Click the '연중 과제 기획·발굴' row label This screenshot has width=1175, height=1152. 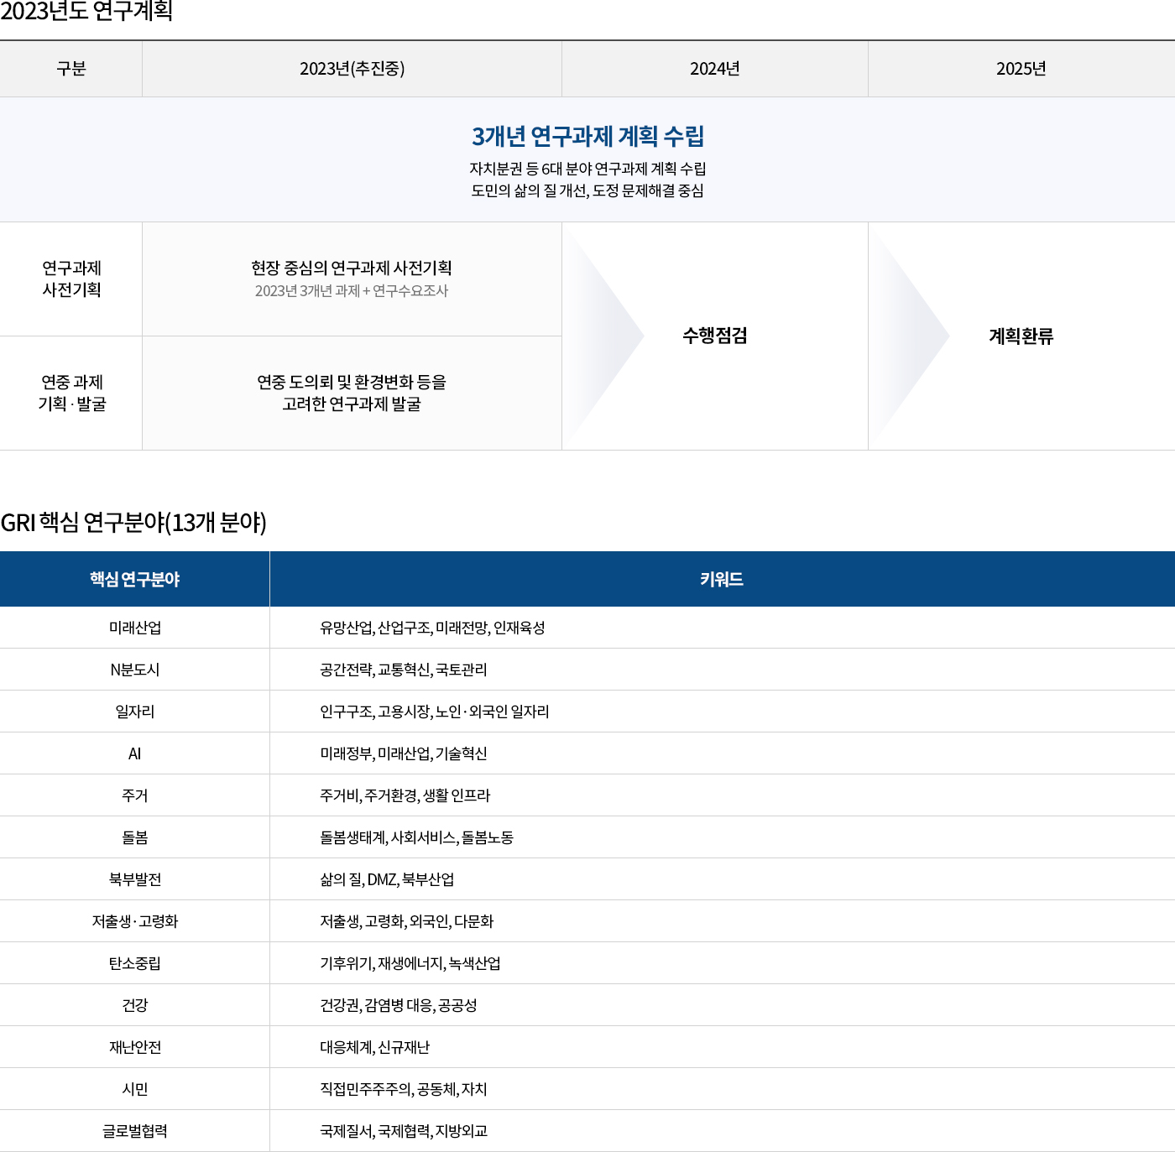pyautogui.click(x=71, y=393)
